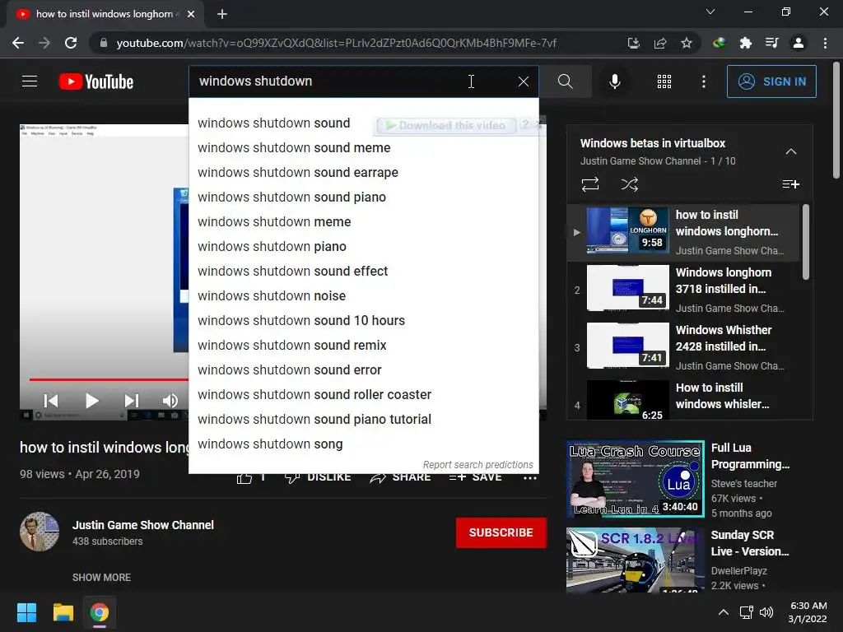Viewport: 843px width, 632px height.
Task: Report search predictions link
Action: point(477,464)
